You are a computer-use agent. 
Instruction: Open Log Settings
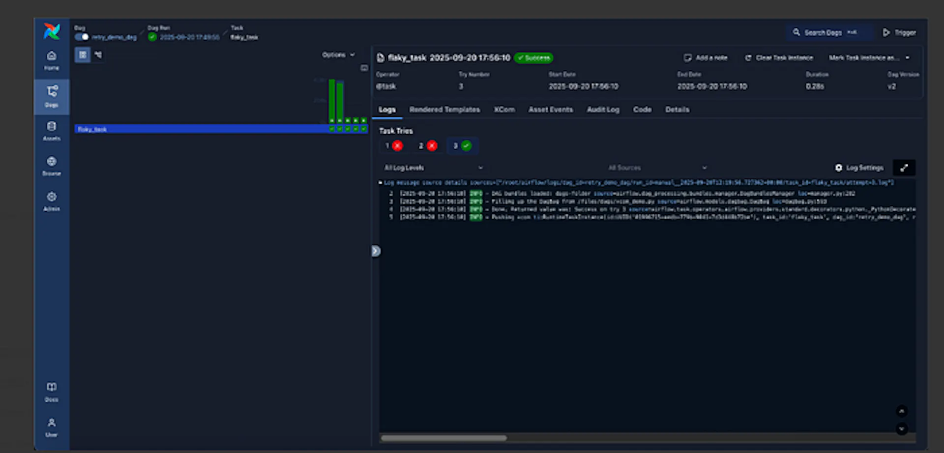[859, 168]
